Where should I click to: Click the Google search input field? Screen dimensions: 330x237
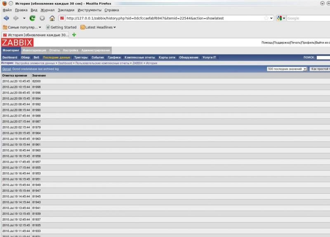308,18
